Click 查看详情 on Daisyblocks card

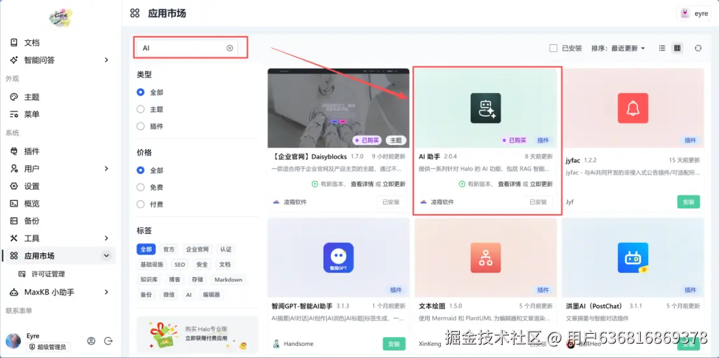[x=362, y=184]
